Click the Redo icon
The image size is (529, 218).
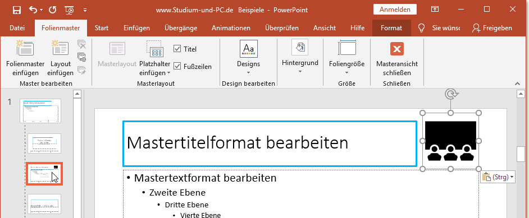(52, 10)
